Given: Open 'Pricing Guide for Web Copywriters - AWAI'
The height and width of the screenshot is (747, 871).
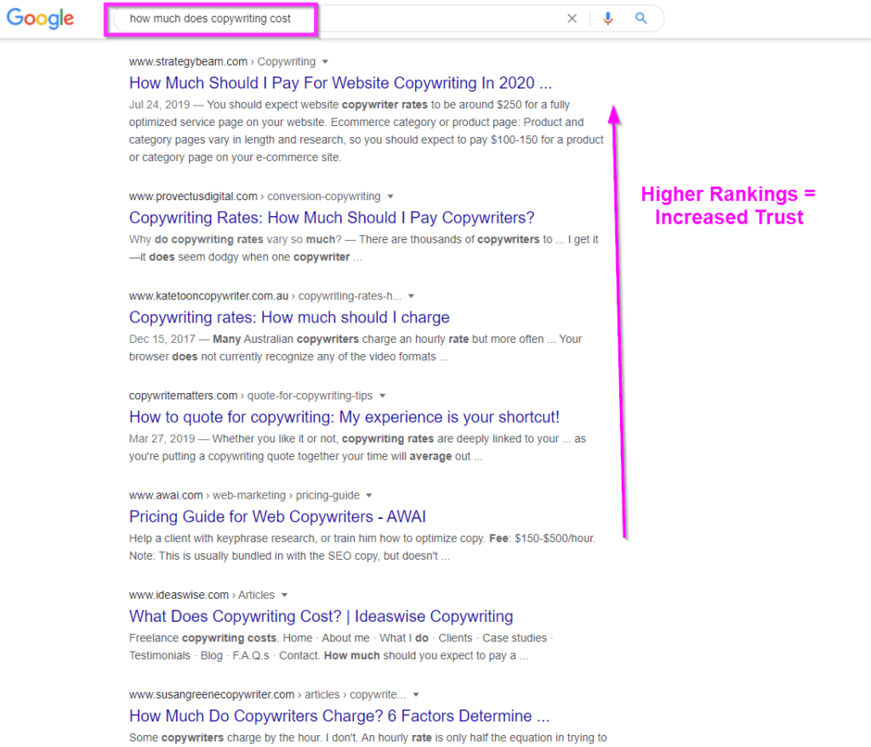Looking at the screenshot, I should pyautogui.click(x=278, y=517).
